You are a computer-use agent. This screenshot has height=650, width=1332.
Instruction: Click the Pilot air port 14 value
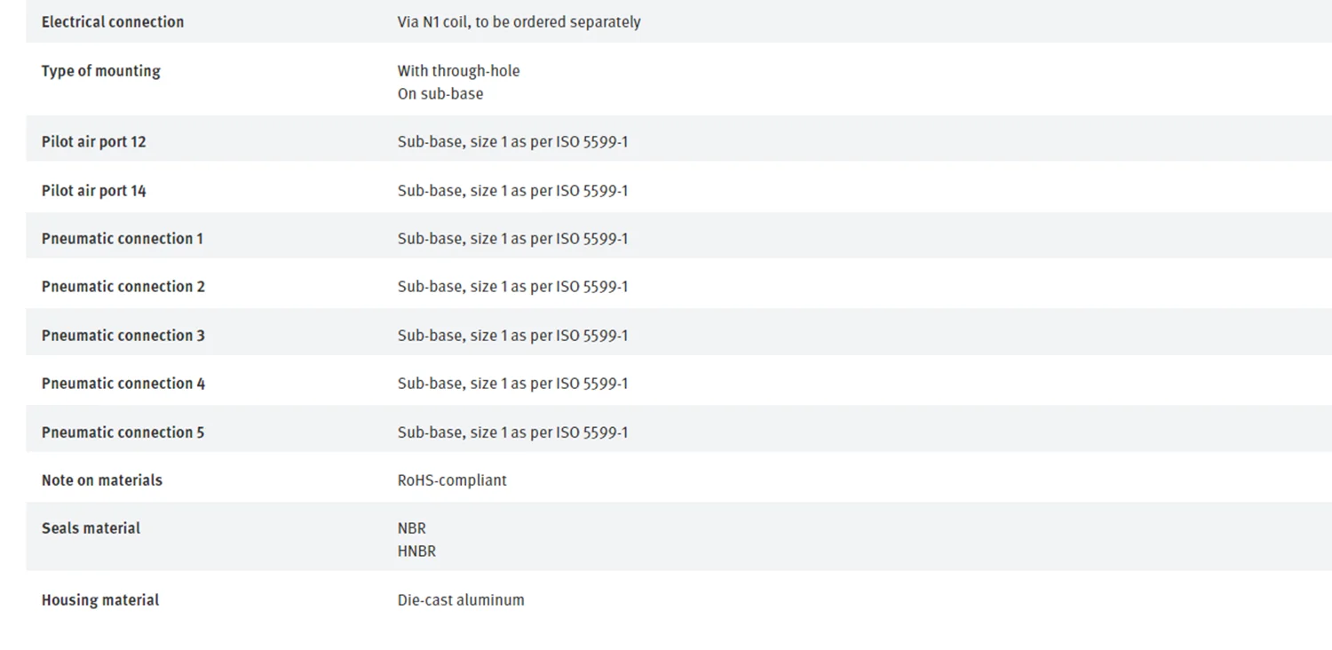(x=512, y=191)
